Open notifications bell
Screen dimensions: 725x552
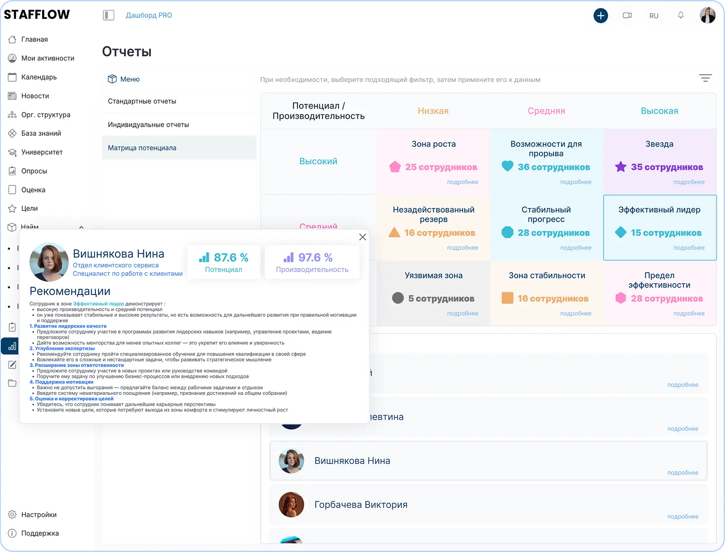[x=680, y=16]
